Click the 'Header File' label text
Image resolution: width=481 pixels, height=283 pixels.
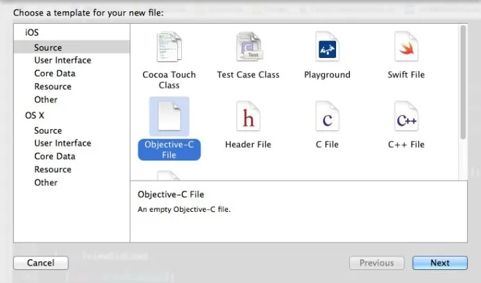pos(248,144)
